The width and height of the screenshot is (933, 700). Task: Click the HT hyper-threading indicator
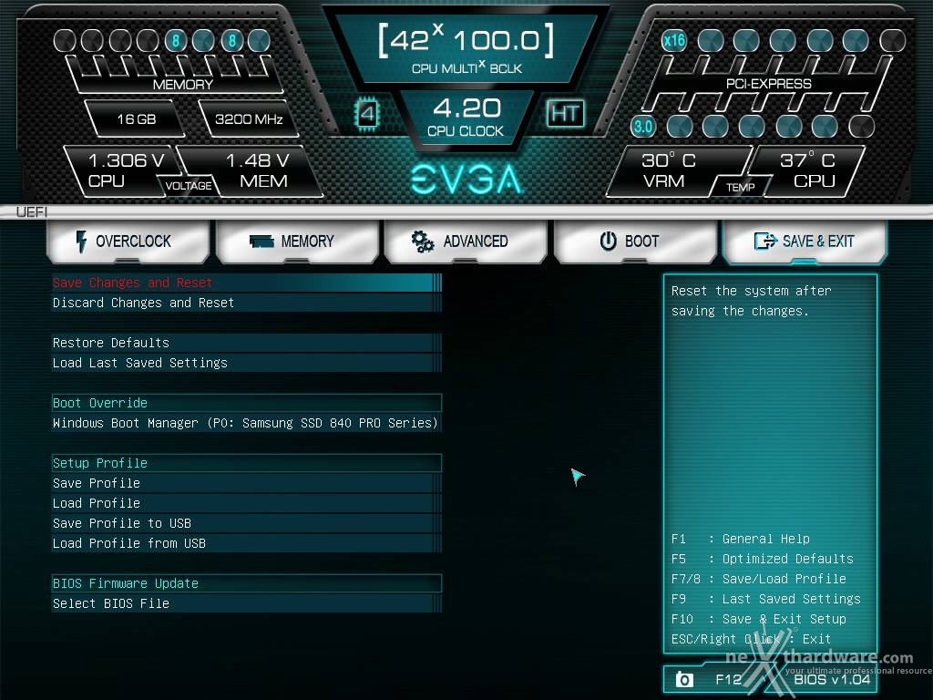pos(565,113)
